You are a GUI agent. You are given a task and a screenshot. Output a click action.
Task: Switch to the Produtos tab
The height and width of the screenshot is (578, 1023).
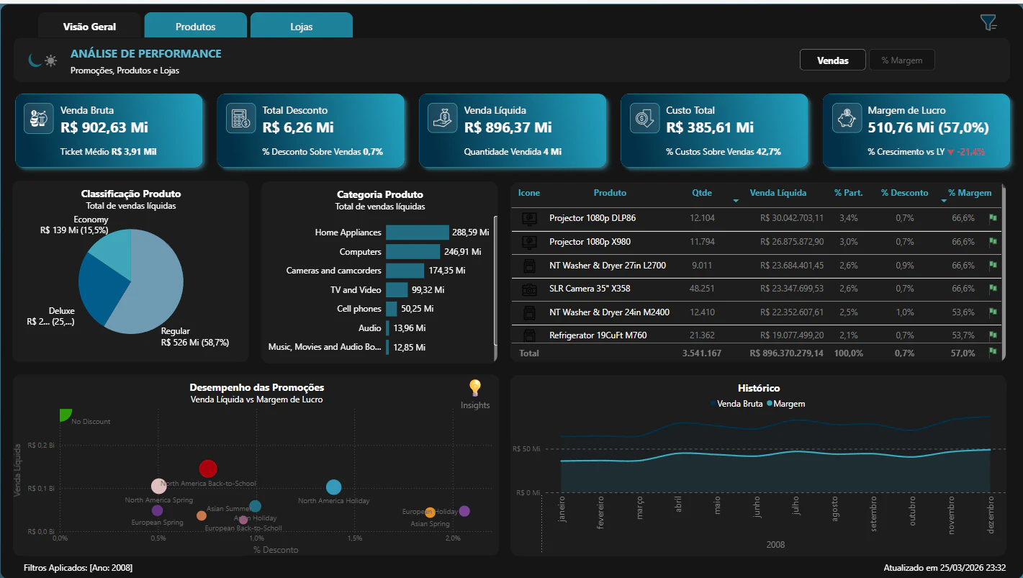196,27
